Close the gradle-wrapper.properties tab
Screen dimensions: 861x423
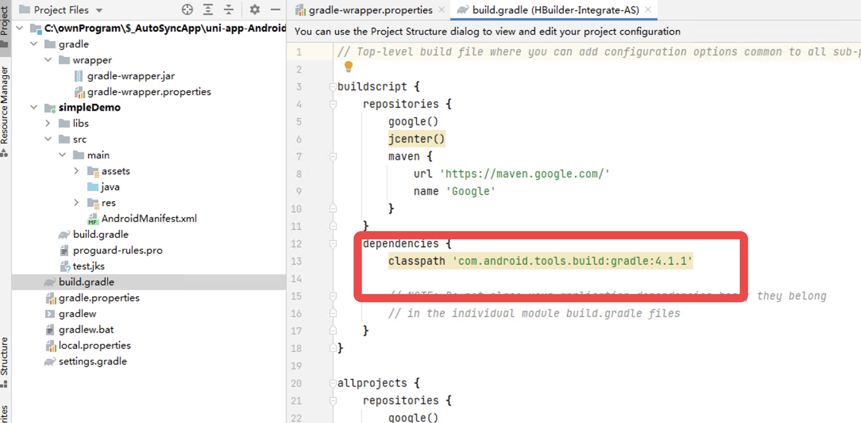pyautogui.click(x=442, y=9)
